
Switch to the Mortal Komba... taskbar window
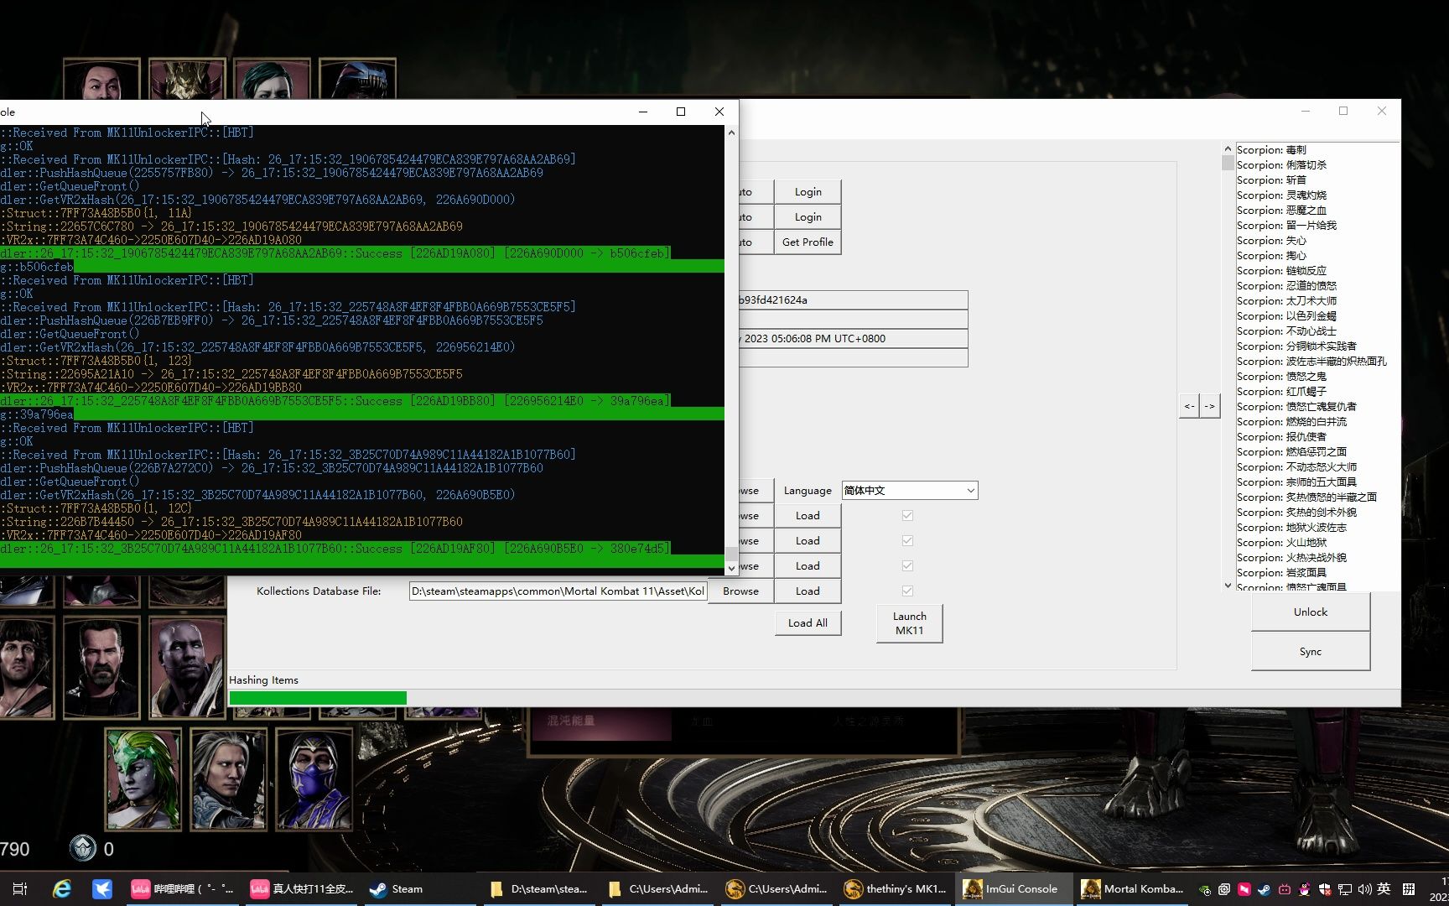[1132, 889]
